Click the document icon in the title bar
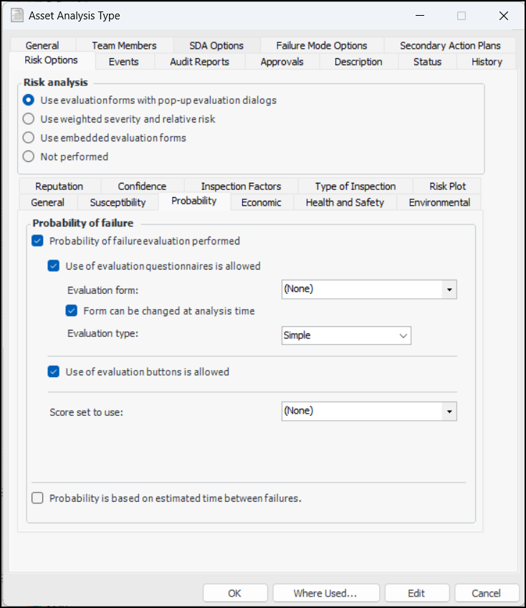The height and width of the screenshot is (608, 526). coord(15,16)
